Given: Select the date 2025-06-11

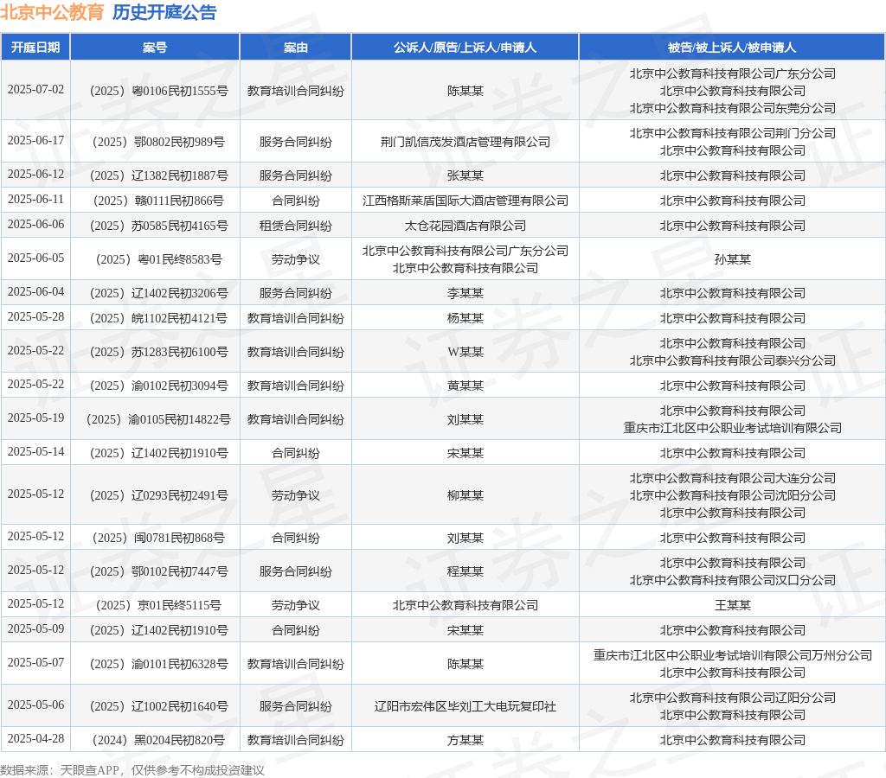Looking at the screenshot, I should 35,199.
